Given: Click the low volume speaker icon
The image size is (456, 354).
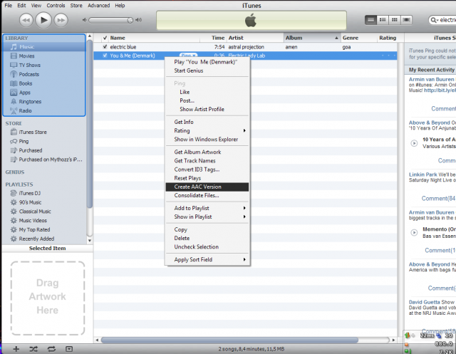Looking at the screenshot, I should click(x=84, y=20).
